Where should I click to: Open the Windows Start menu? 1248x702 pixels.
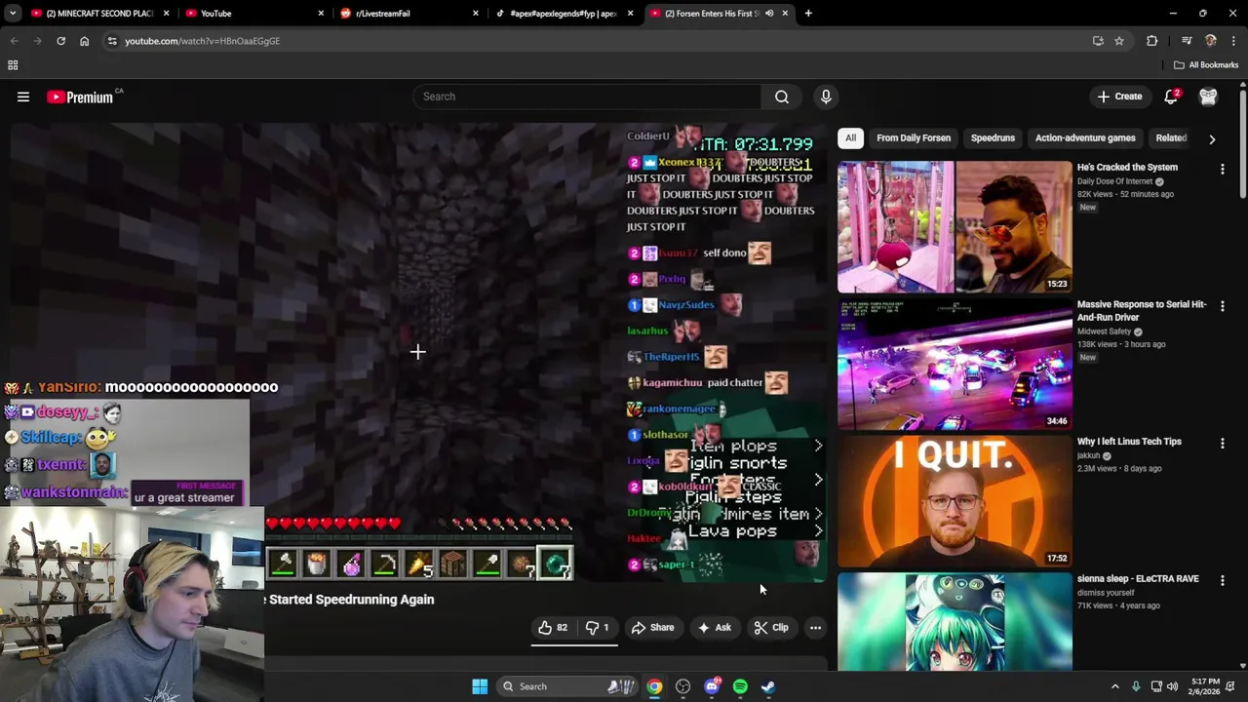(480, 686)
